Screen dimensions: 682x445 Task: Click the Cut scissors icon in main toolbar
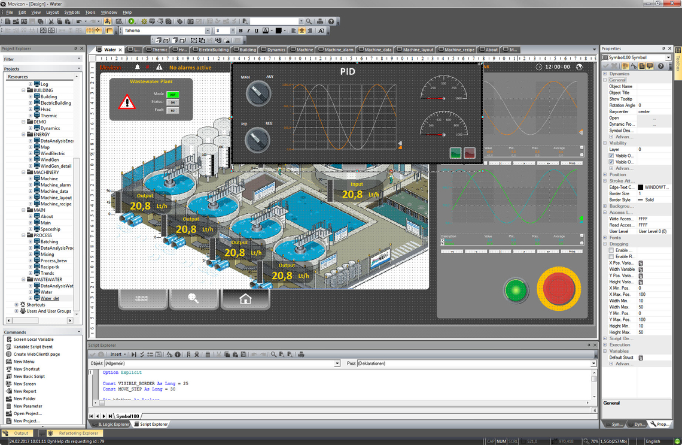pyautogui.click(x=51, y=22)
